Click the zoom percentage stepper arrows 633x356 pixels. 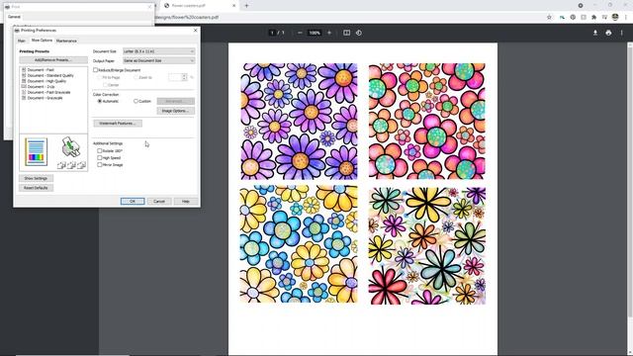(x=185, y=77)
